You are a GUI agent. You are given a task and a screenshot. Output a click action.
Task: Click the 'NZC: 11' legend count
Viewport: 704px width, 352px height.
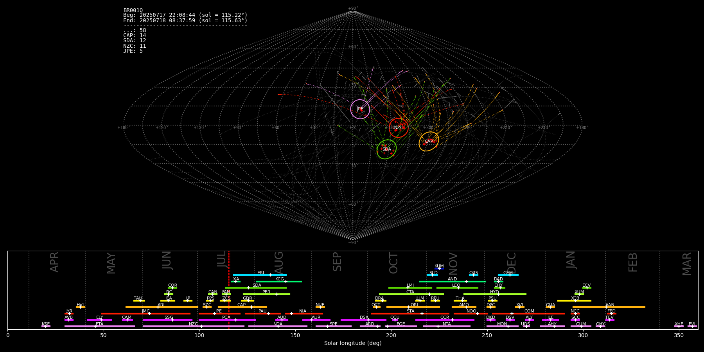pos(135,46)
